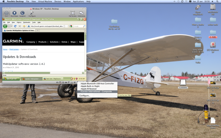
Task: Open the Virtual Machine menu
Action: 45,1
